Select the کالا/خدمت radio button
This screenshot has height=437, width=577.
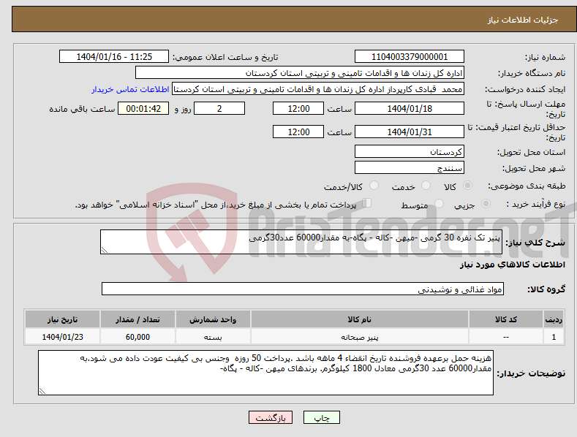(x=374, y=186)
